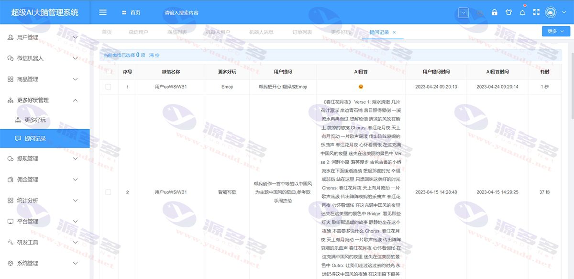Open the boxed dropdown arrow in header
The height and width of the screenshot is (279, 574).
[x=463, y=13]
